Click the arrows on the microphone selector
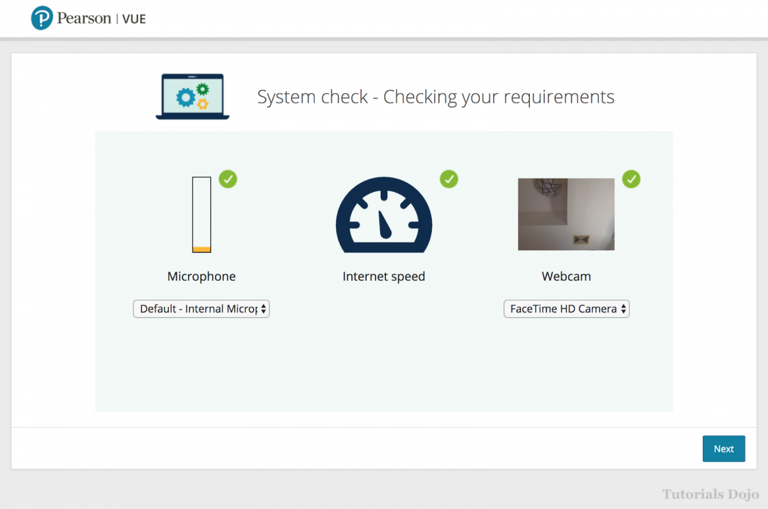 pos(263,309)
